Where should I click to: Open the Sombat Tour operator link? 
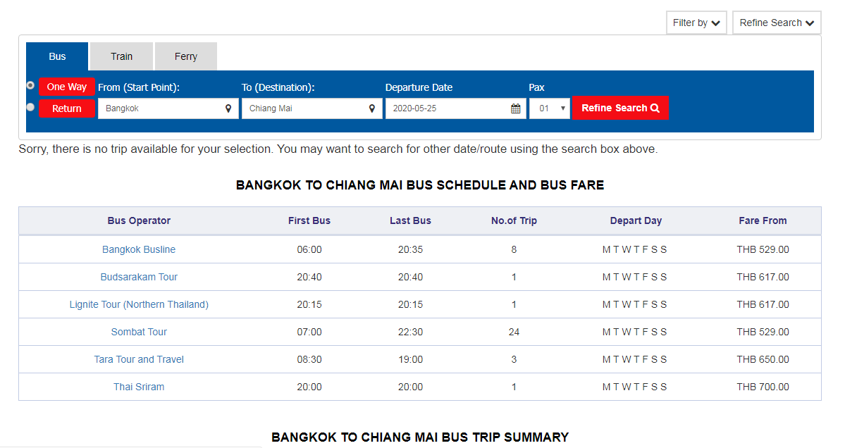pos(139,332)
